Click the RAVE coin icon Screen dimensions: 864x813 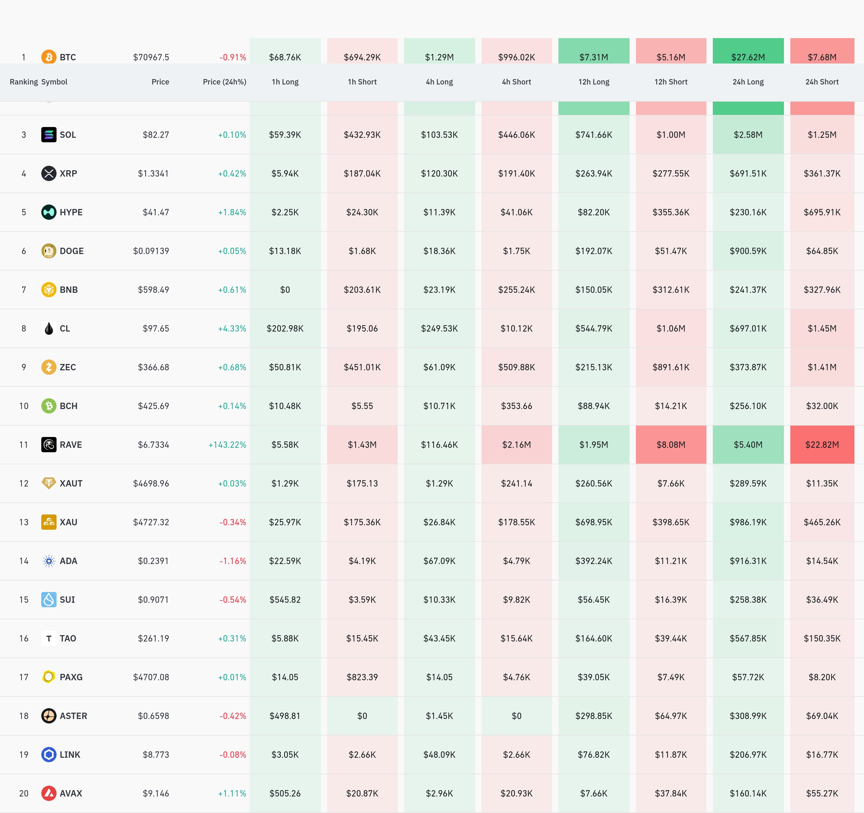(x=49, y=445)
